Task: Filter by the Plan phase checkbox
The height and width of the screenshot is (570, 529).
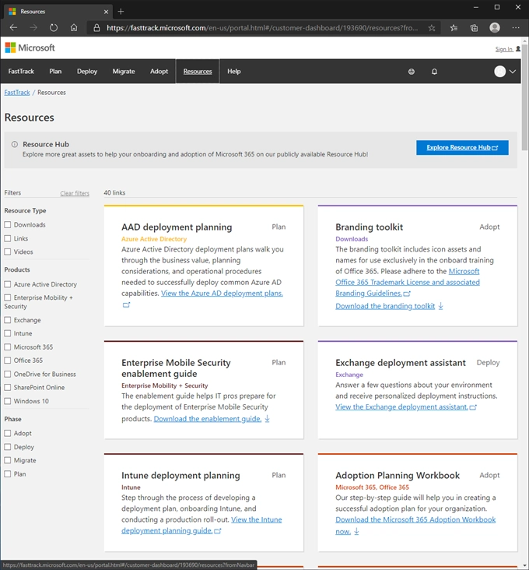Action: click(x=8, y=473)
